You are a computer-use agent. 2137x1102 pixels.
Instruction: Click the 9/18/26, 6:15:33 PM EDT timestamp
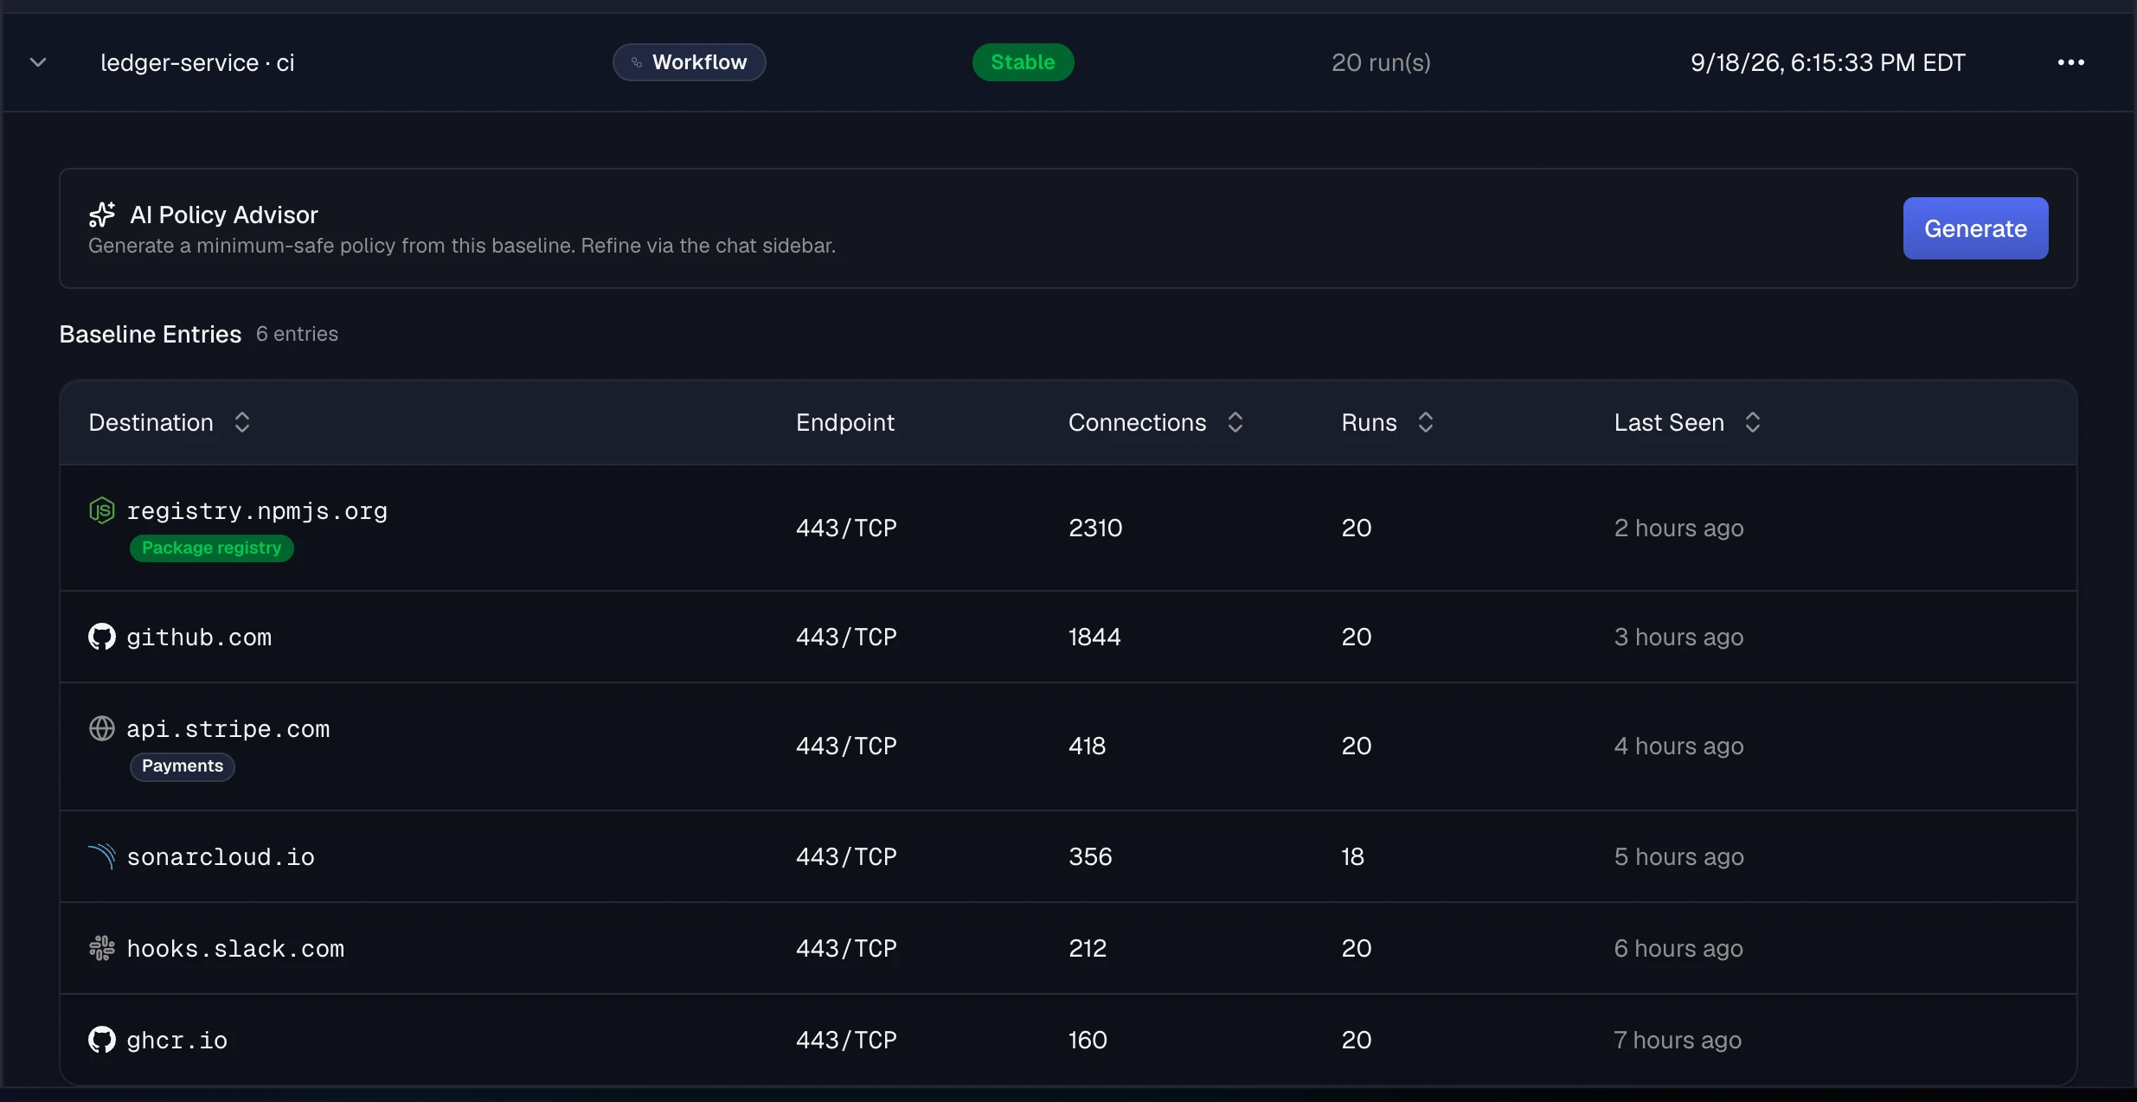[x=1828, y=62]
